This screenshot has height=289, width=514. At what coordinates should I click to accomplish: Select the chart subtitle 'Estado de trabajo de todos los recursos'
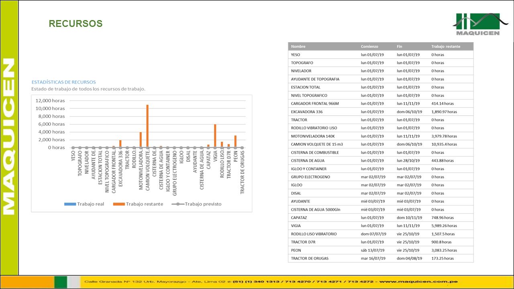88,89
